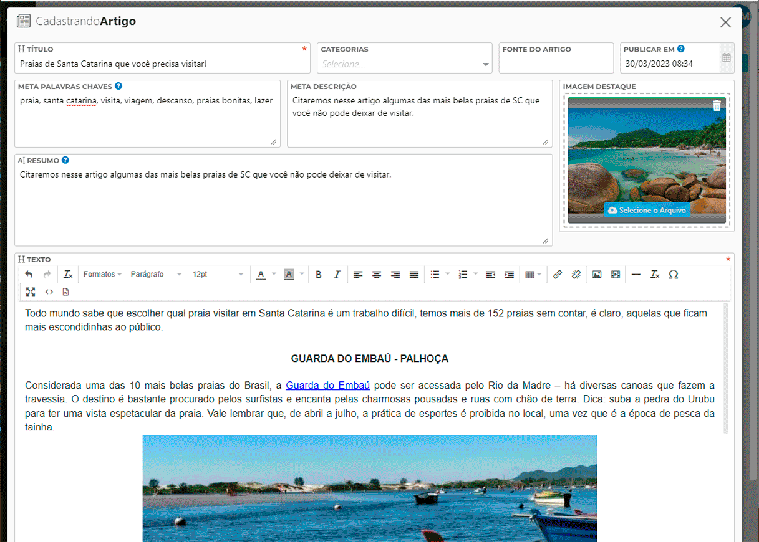This screenshot has width=759, height=542.
Task: Open the Categorias select dropdown
Action: [405, 64]
